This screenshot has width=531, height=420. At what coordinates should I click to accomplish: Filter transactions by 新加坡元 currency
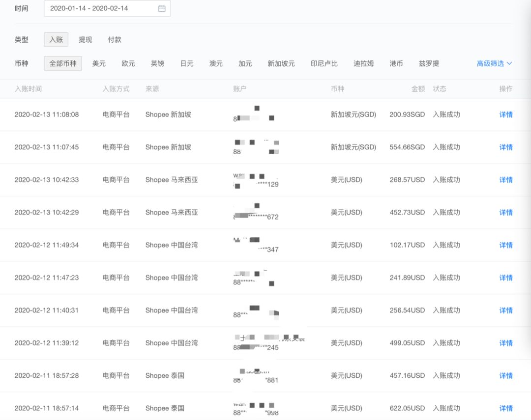281,63
